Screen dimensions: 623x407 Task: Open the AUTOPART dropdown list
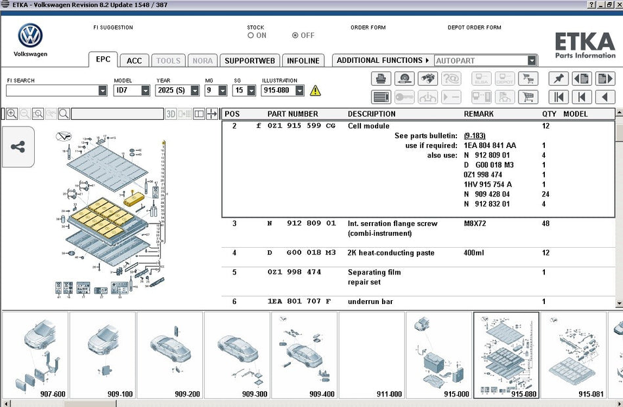coord(532,60)
